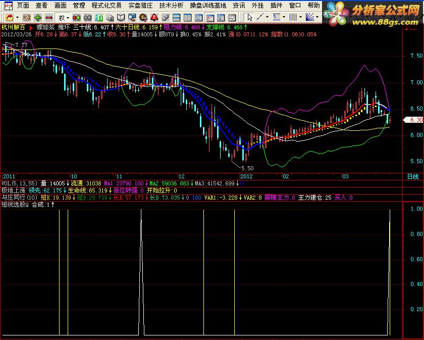Click the stacked documents icon
The width and height of the screenshot is (424, 340).
[x=110, y=18]
